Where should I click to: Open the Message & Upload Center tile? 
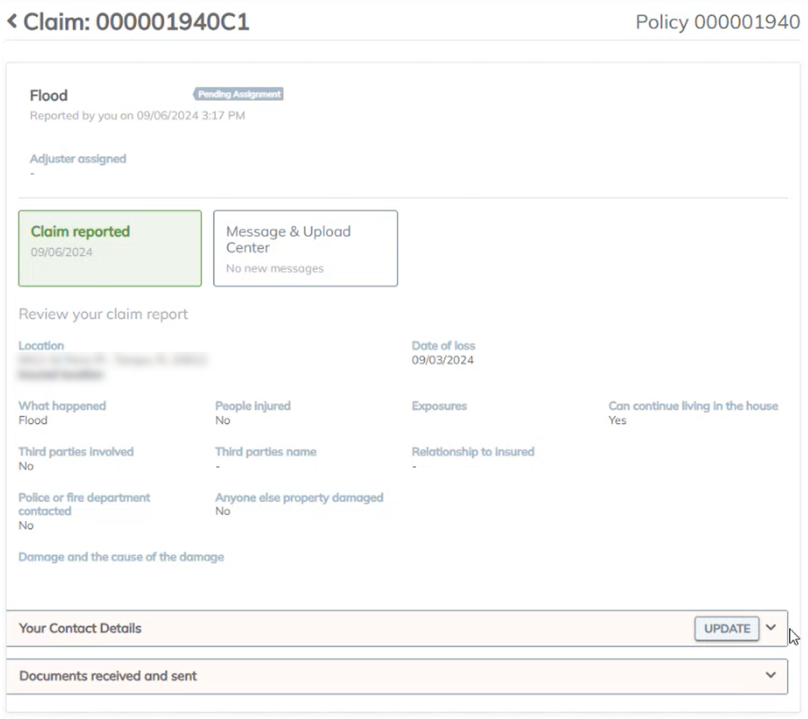click(305, 248)
